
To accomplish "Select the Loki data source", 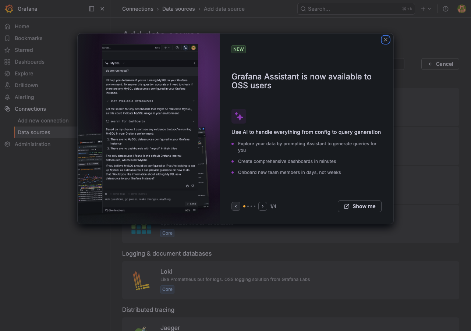I will pyautogui.click(x=291, y=280).
